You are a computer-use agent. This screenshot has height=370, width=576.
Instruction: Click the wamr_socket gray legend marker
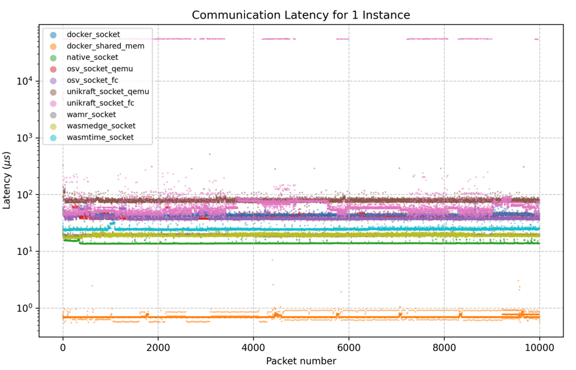coord(52,114)
